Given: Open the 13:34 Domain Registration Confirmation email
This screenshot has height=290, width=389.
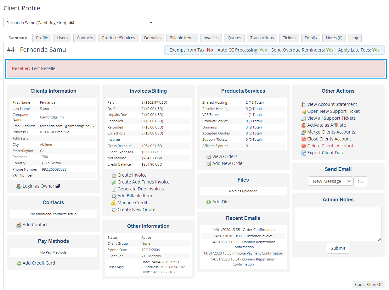Looking at the screenshot, I should (243, 262).
